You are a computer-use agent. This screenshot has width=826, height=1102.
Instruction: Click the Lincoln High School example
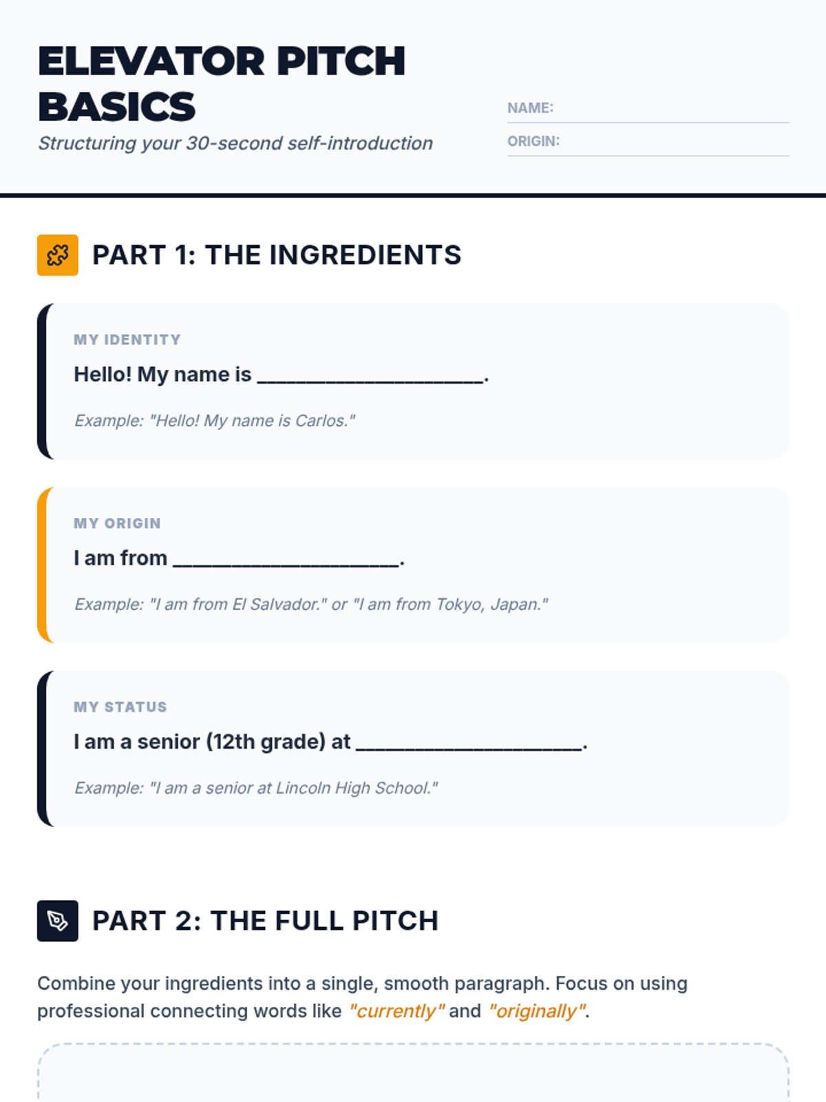(256, 788)
